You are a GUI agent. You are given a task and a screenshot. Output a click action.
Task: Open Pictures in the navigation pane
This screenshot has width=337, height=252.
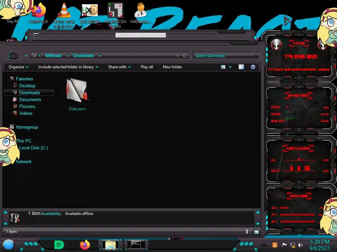coord(27,106)
